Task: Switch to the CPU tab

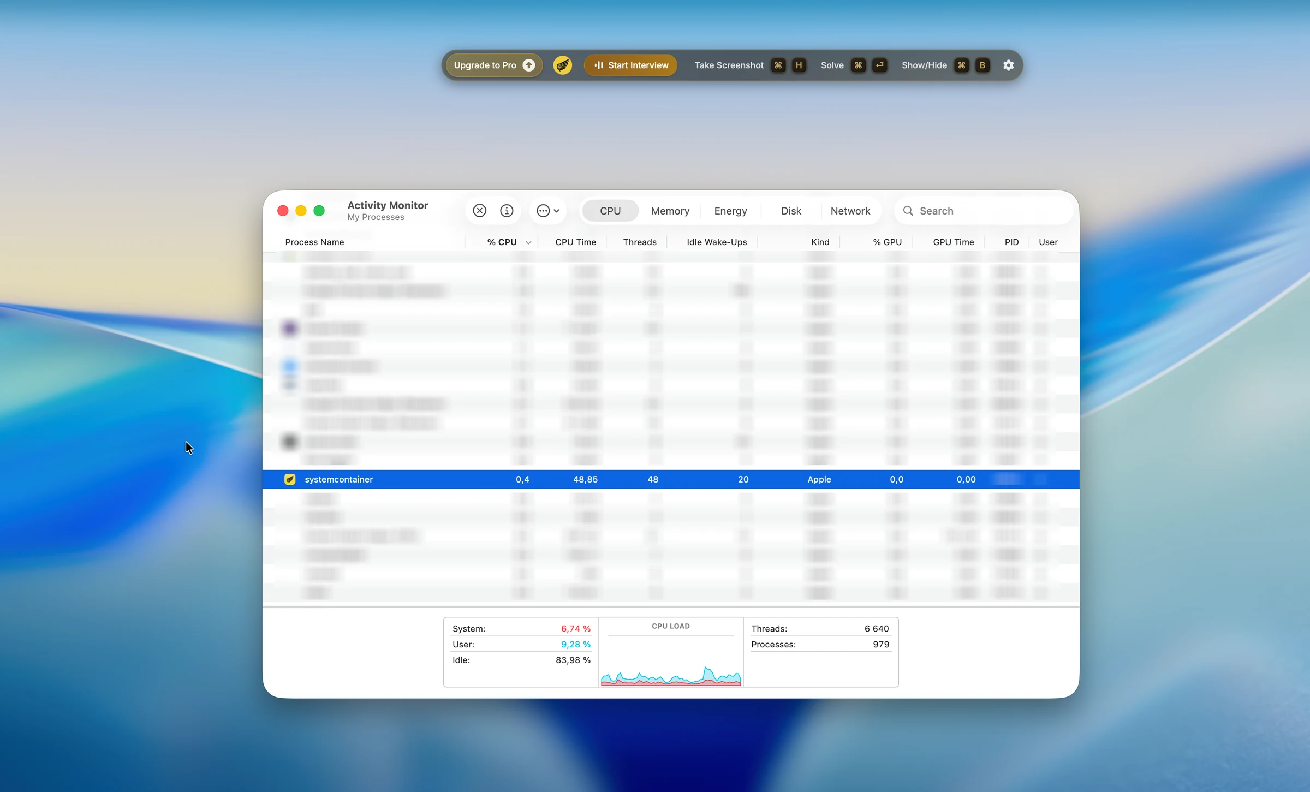Action: click(610, 211)
